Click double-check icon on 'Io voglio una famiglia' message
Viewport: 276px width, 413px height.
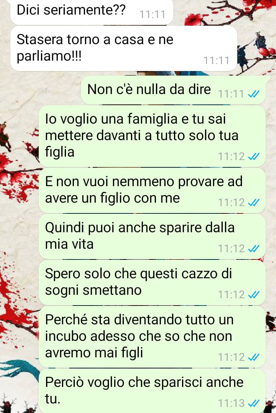pyautogui.click(x=254, y=157)
